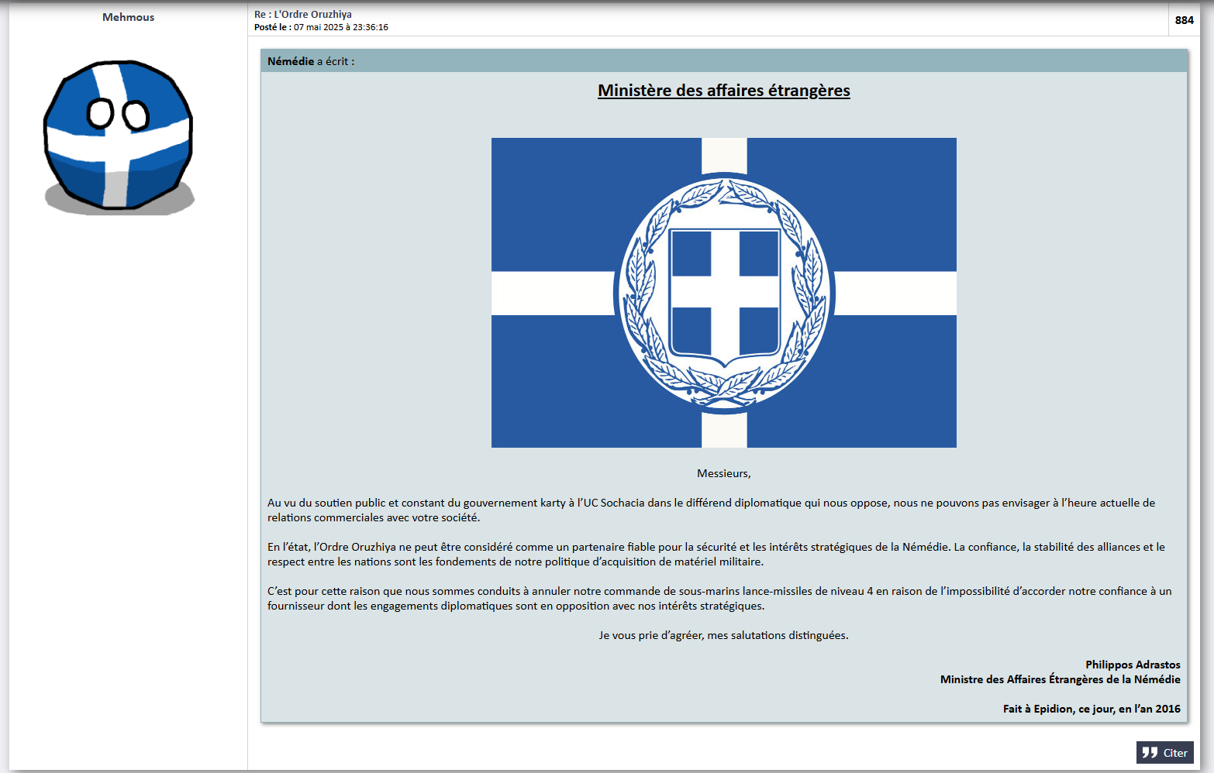Click Fait à Epidion date line
This screenshot has width=1214, height=773.
point(1092,709)
